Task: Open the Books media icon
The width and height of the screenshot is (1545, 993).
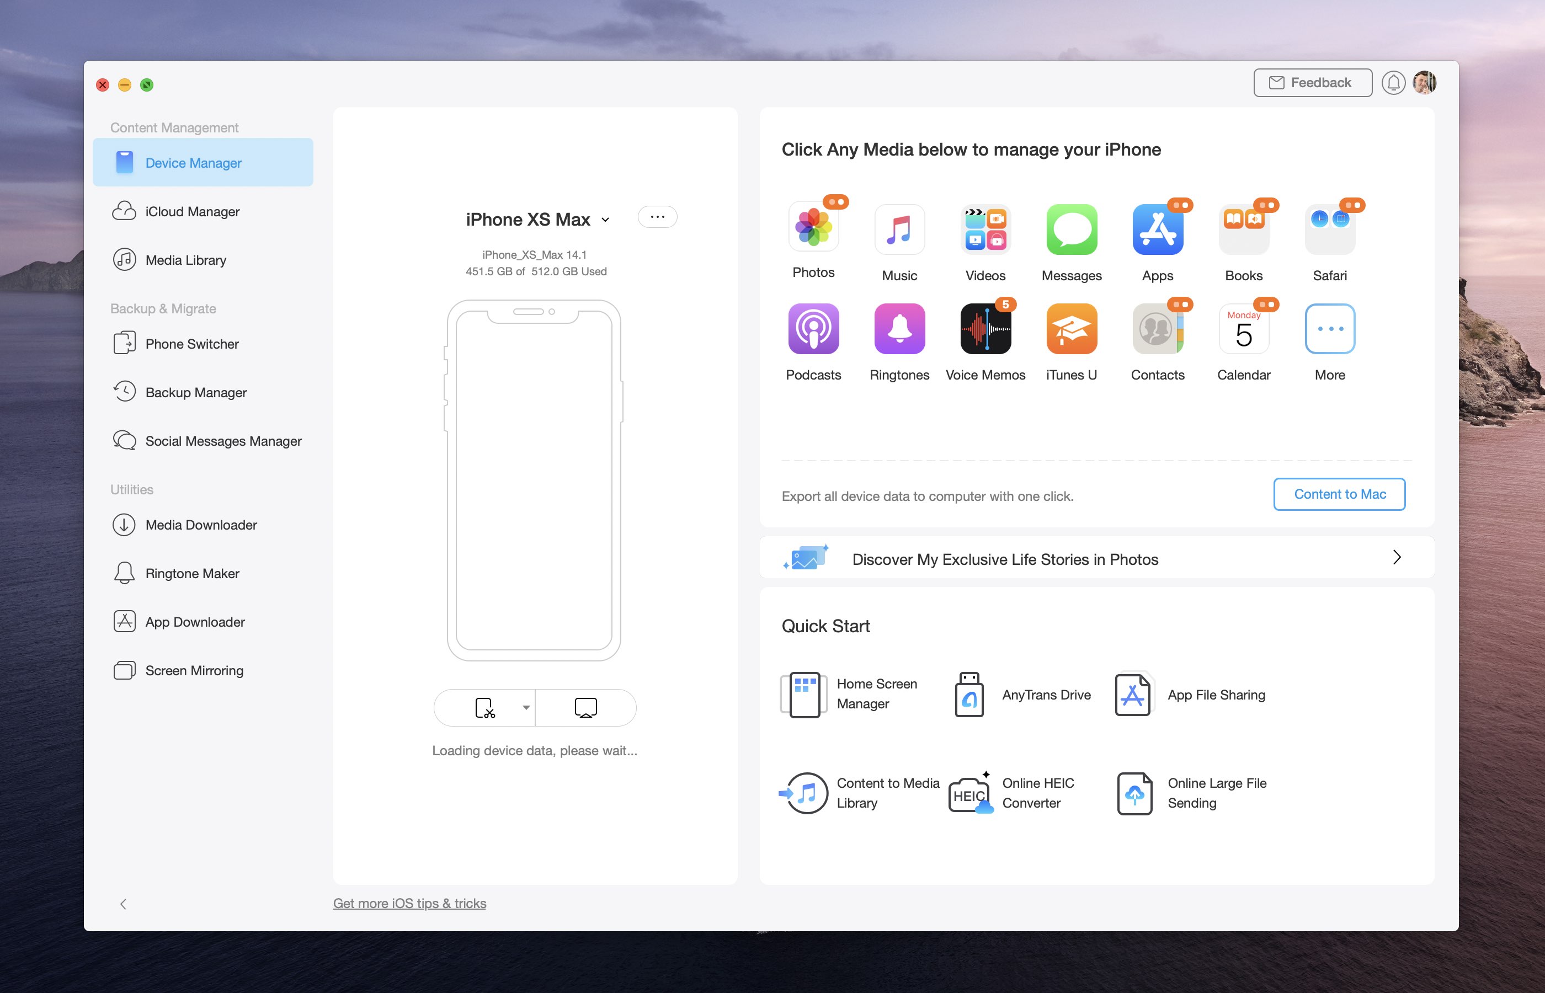Action: (x=1243, y=229)
